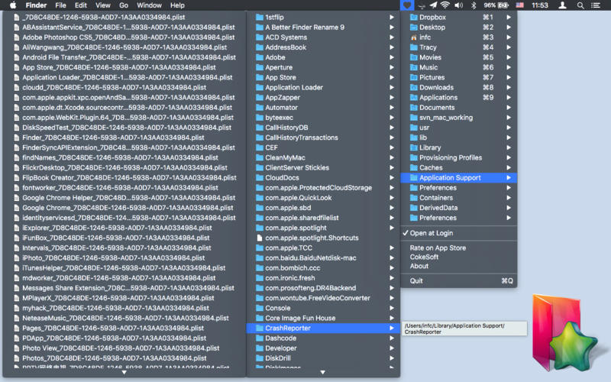Click the US flag input source icon
The height and width of the screenshot is (382, 611).
coord(519,5)
